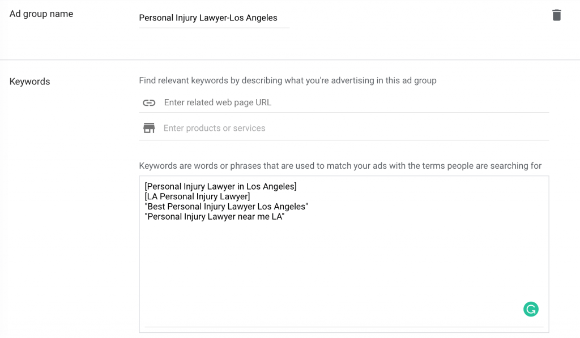Image resolution: width=580 pixels, height=338 pixels.
Task: Click the storefront icon beside products field
Action: click(149, 128)
